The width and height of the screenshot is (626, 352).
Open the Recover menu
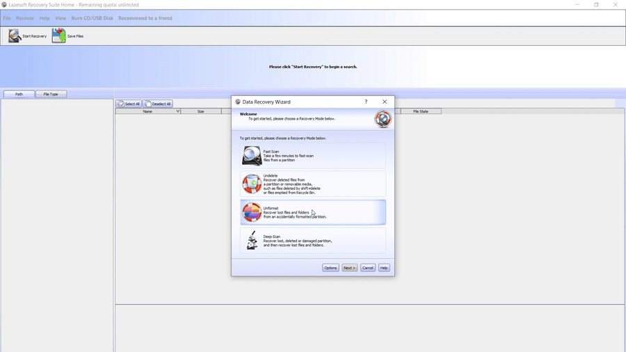tap(25, 18)
